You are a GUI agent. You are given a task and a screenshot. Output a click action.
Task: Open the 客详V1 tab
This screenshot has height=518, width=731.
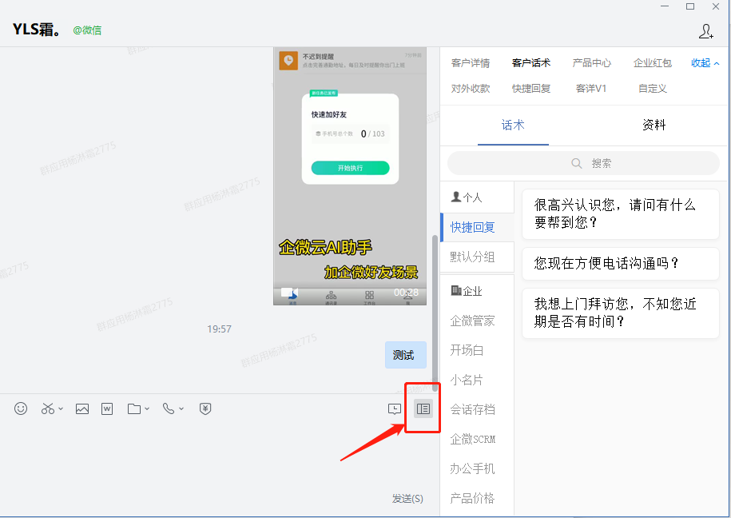[591, 88]
